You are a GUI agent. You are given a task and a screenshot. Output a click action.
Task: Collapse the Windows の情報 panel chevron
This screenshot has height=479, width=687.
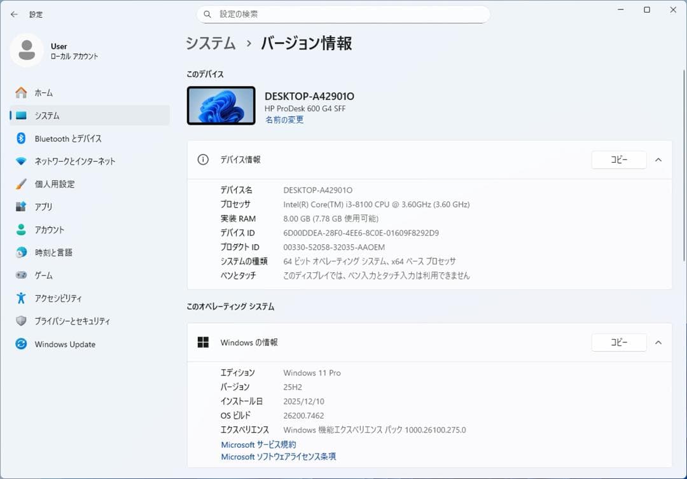[x=658, y=342]
